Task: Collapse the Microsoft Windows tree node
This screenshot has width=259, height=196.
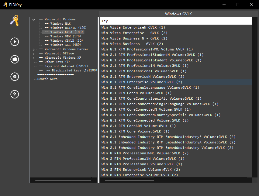Action: pyautogui.click(x=33, y=19)
